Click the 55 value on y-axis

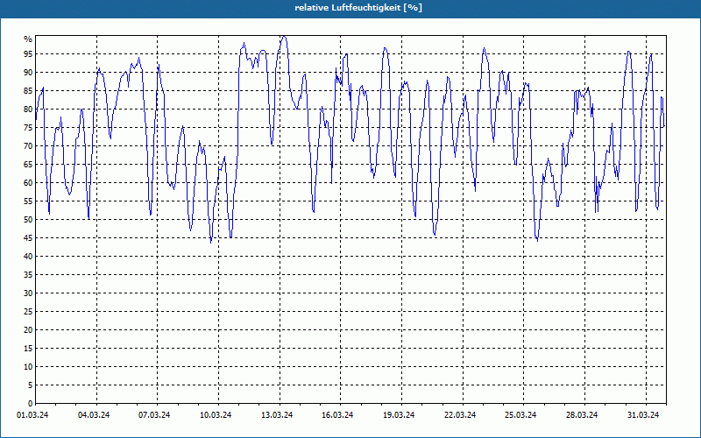(x=28, y=201)
